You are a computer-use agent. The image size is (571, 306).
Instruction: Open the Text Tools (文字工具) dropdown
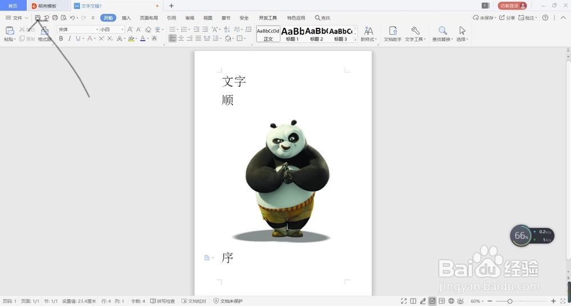coord(416,39)
